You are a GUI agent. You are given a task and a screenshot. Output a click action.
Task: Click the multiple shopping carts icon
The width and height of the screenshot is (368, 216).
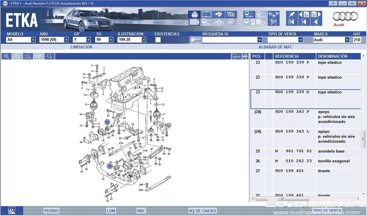[274, 14]
